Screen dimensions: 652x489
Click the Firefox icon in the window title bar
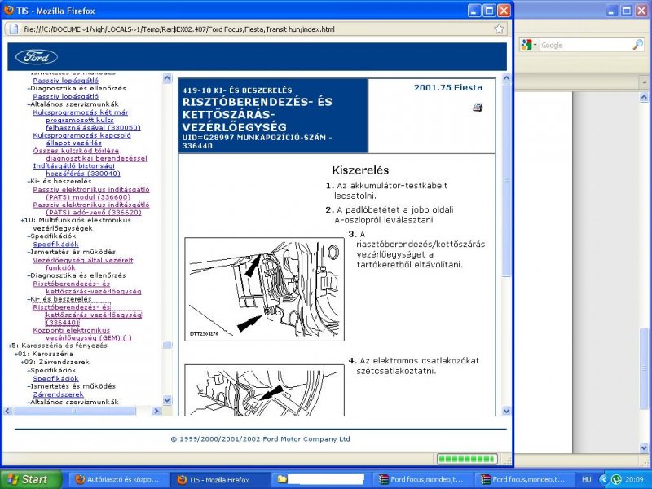point(8,10)
